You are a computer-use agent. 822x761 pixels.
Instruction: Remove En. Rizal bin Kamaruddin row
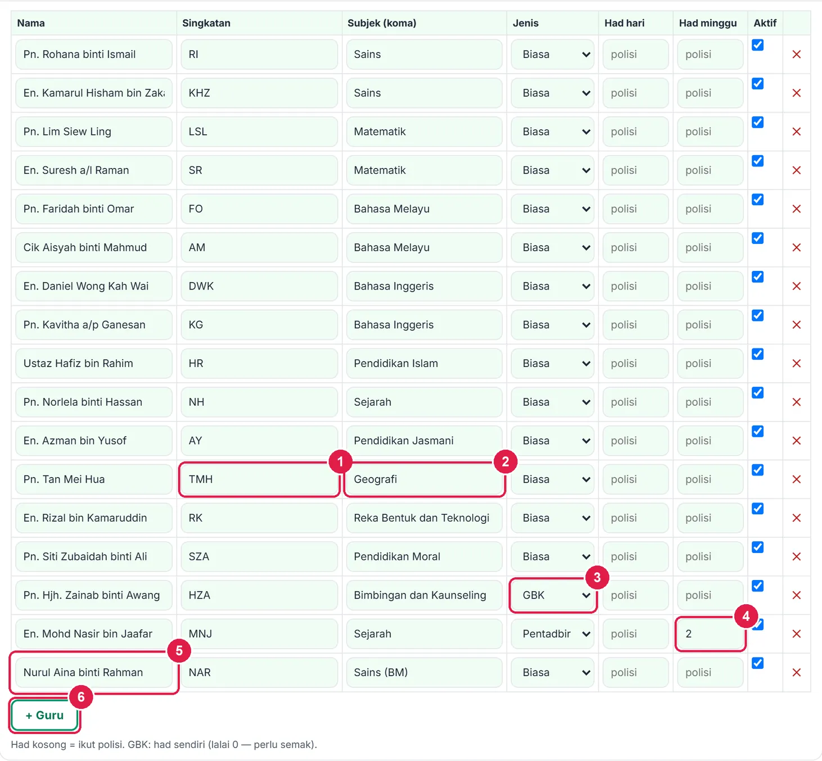coord(796,518)
